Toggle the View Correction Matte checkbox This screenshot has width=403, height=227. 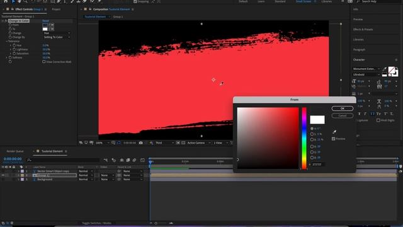coord(43,62)
